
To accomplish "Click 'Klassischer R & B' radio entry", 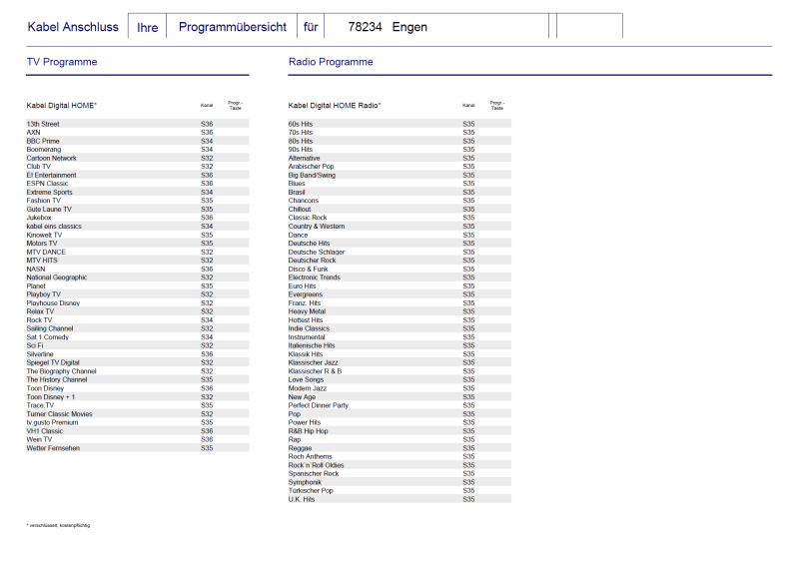I will coord(399,371).
